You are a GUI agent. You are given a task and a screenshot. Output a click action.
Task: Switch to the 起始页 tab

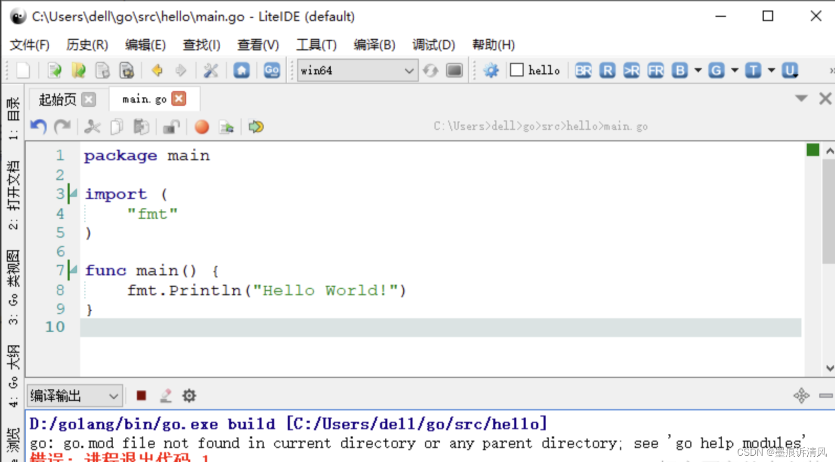coord(58,99)
